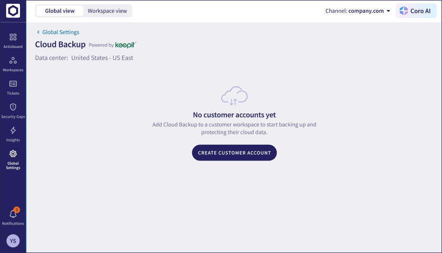Click 'No customer accounts yet' heading
Viewport: 442px width, 253px height.
(x=234, y=115)
